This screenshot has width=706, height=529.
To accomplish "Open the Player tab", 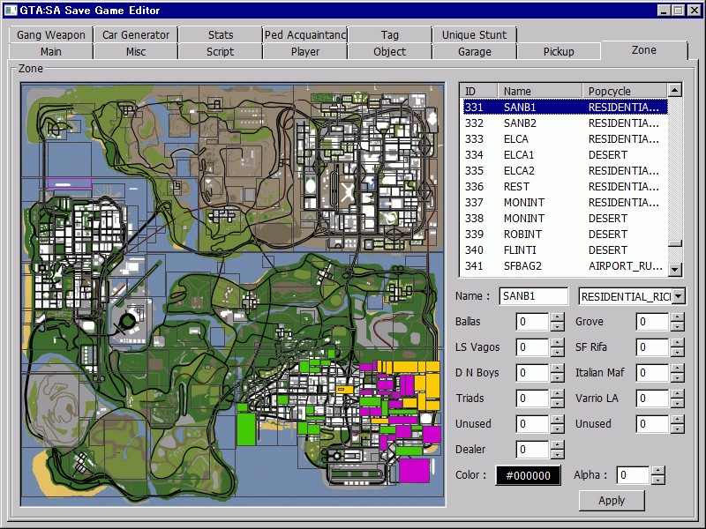I will (305, 51).
